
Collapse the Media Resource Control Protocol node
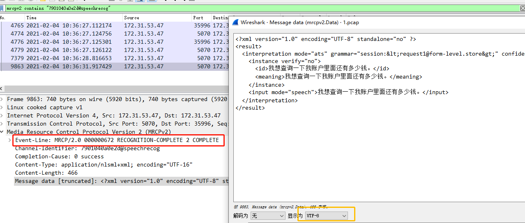[x=3, y=132]
